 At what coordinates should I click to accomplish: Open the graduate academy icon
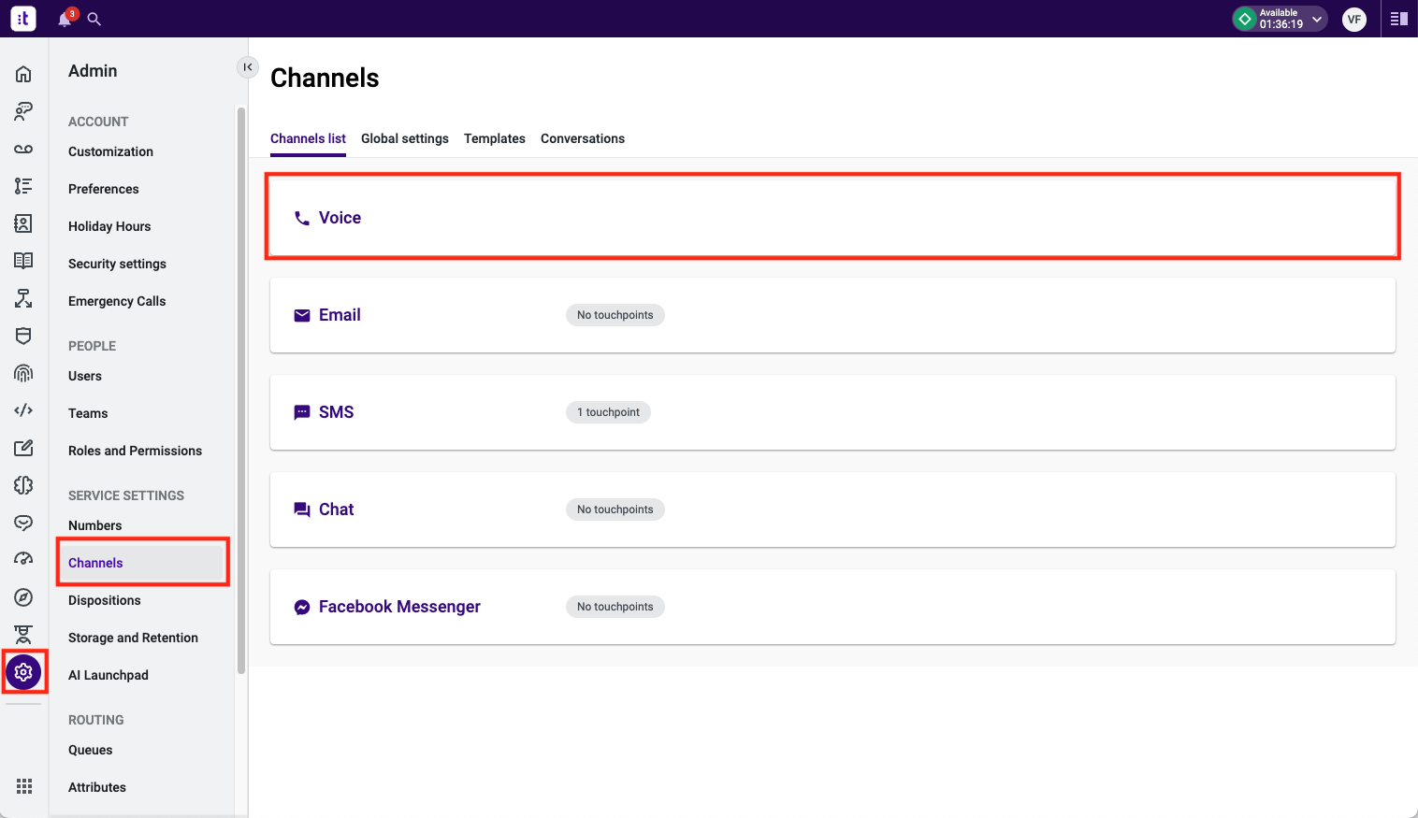click(23, 635)
